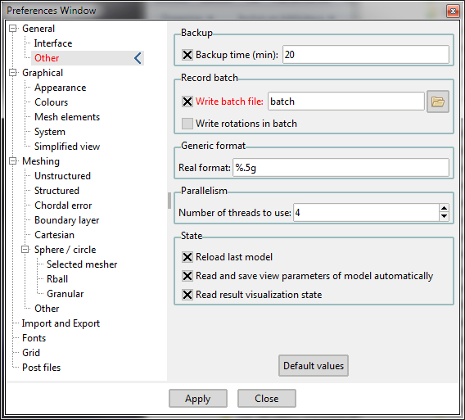Select Unstructured meshing options
Image resolution: width=465 pixels, height=420 pixels.
[62, 176]
